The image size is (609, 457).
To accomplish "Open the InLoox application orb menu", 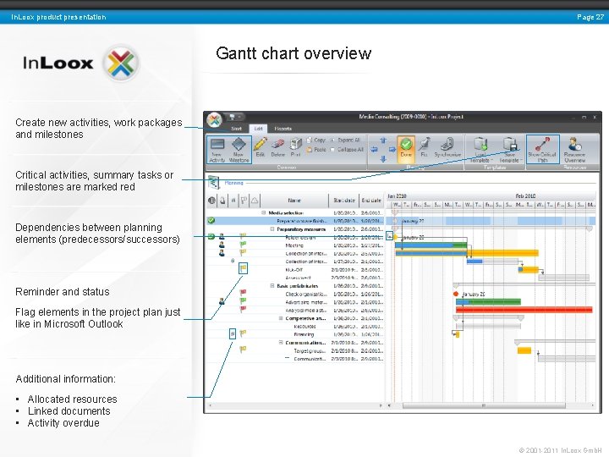I will tap(214, 120).
